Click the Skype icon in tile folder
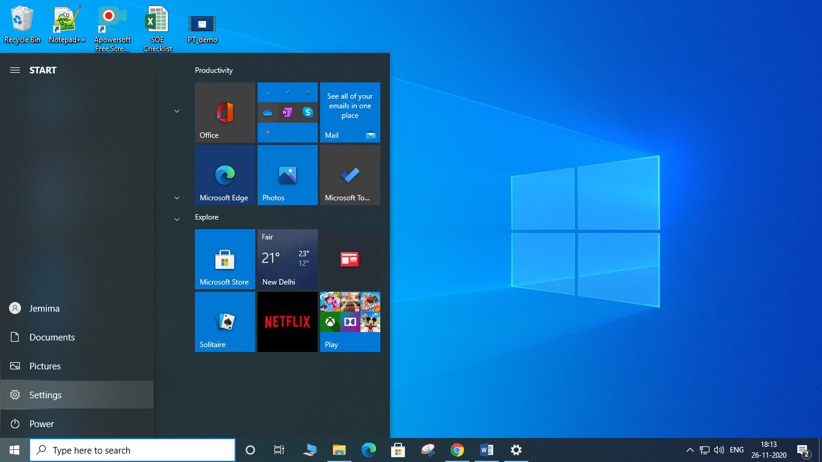The height and width of the screenshot is (462, 822). (307, 112)
